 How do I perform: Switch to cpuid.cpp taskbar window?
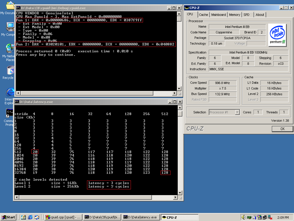(x=63, y=217)
